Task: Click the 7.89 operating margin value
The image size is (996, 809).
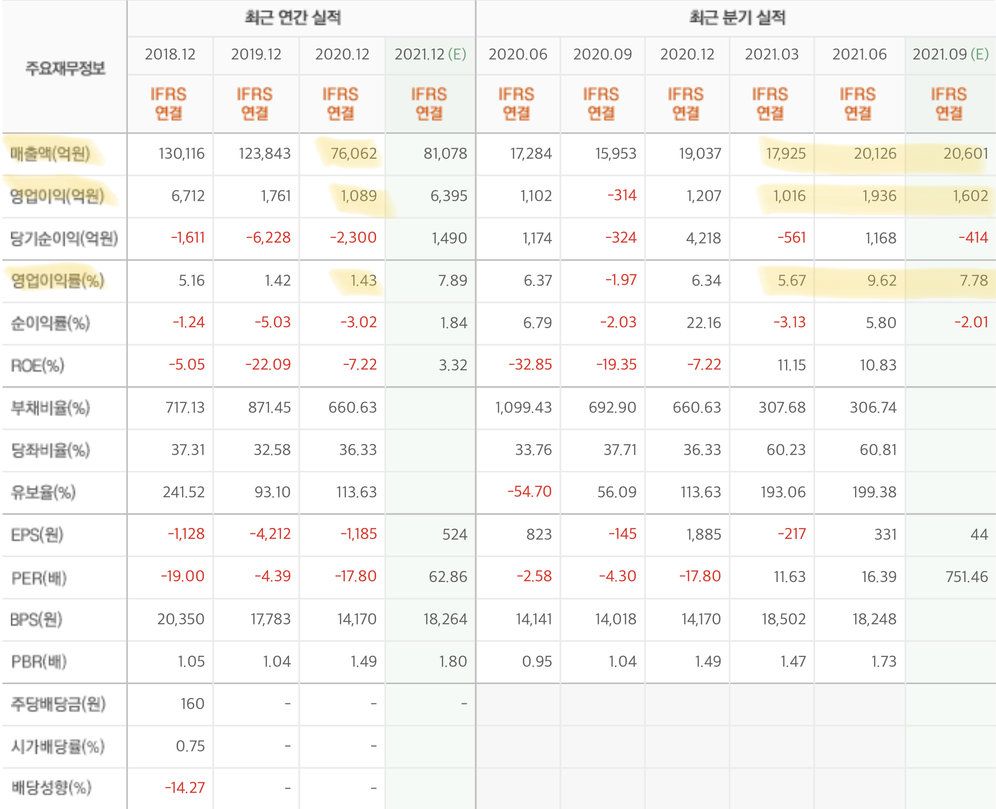Action: [452, 281]
